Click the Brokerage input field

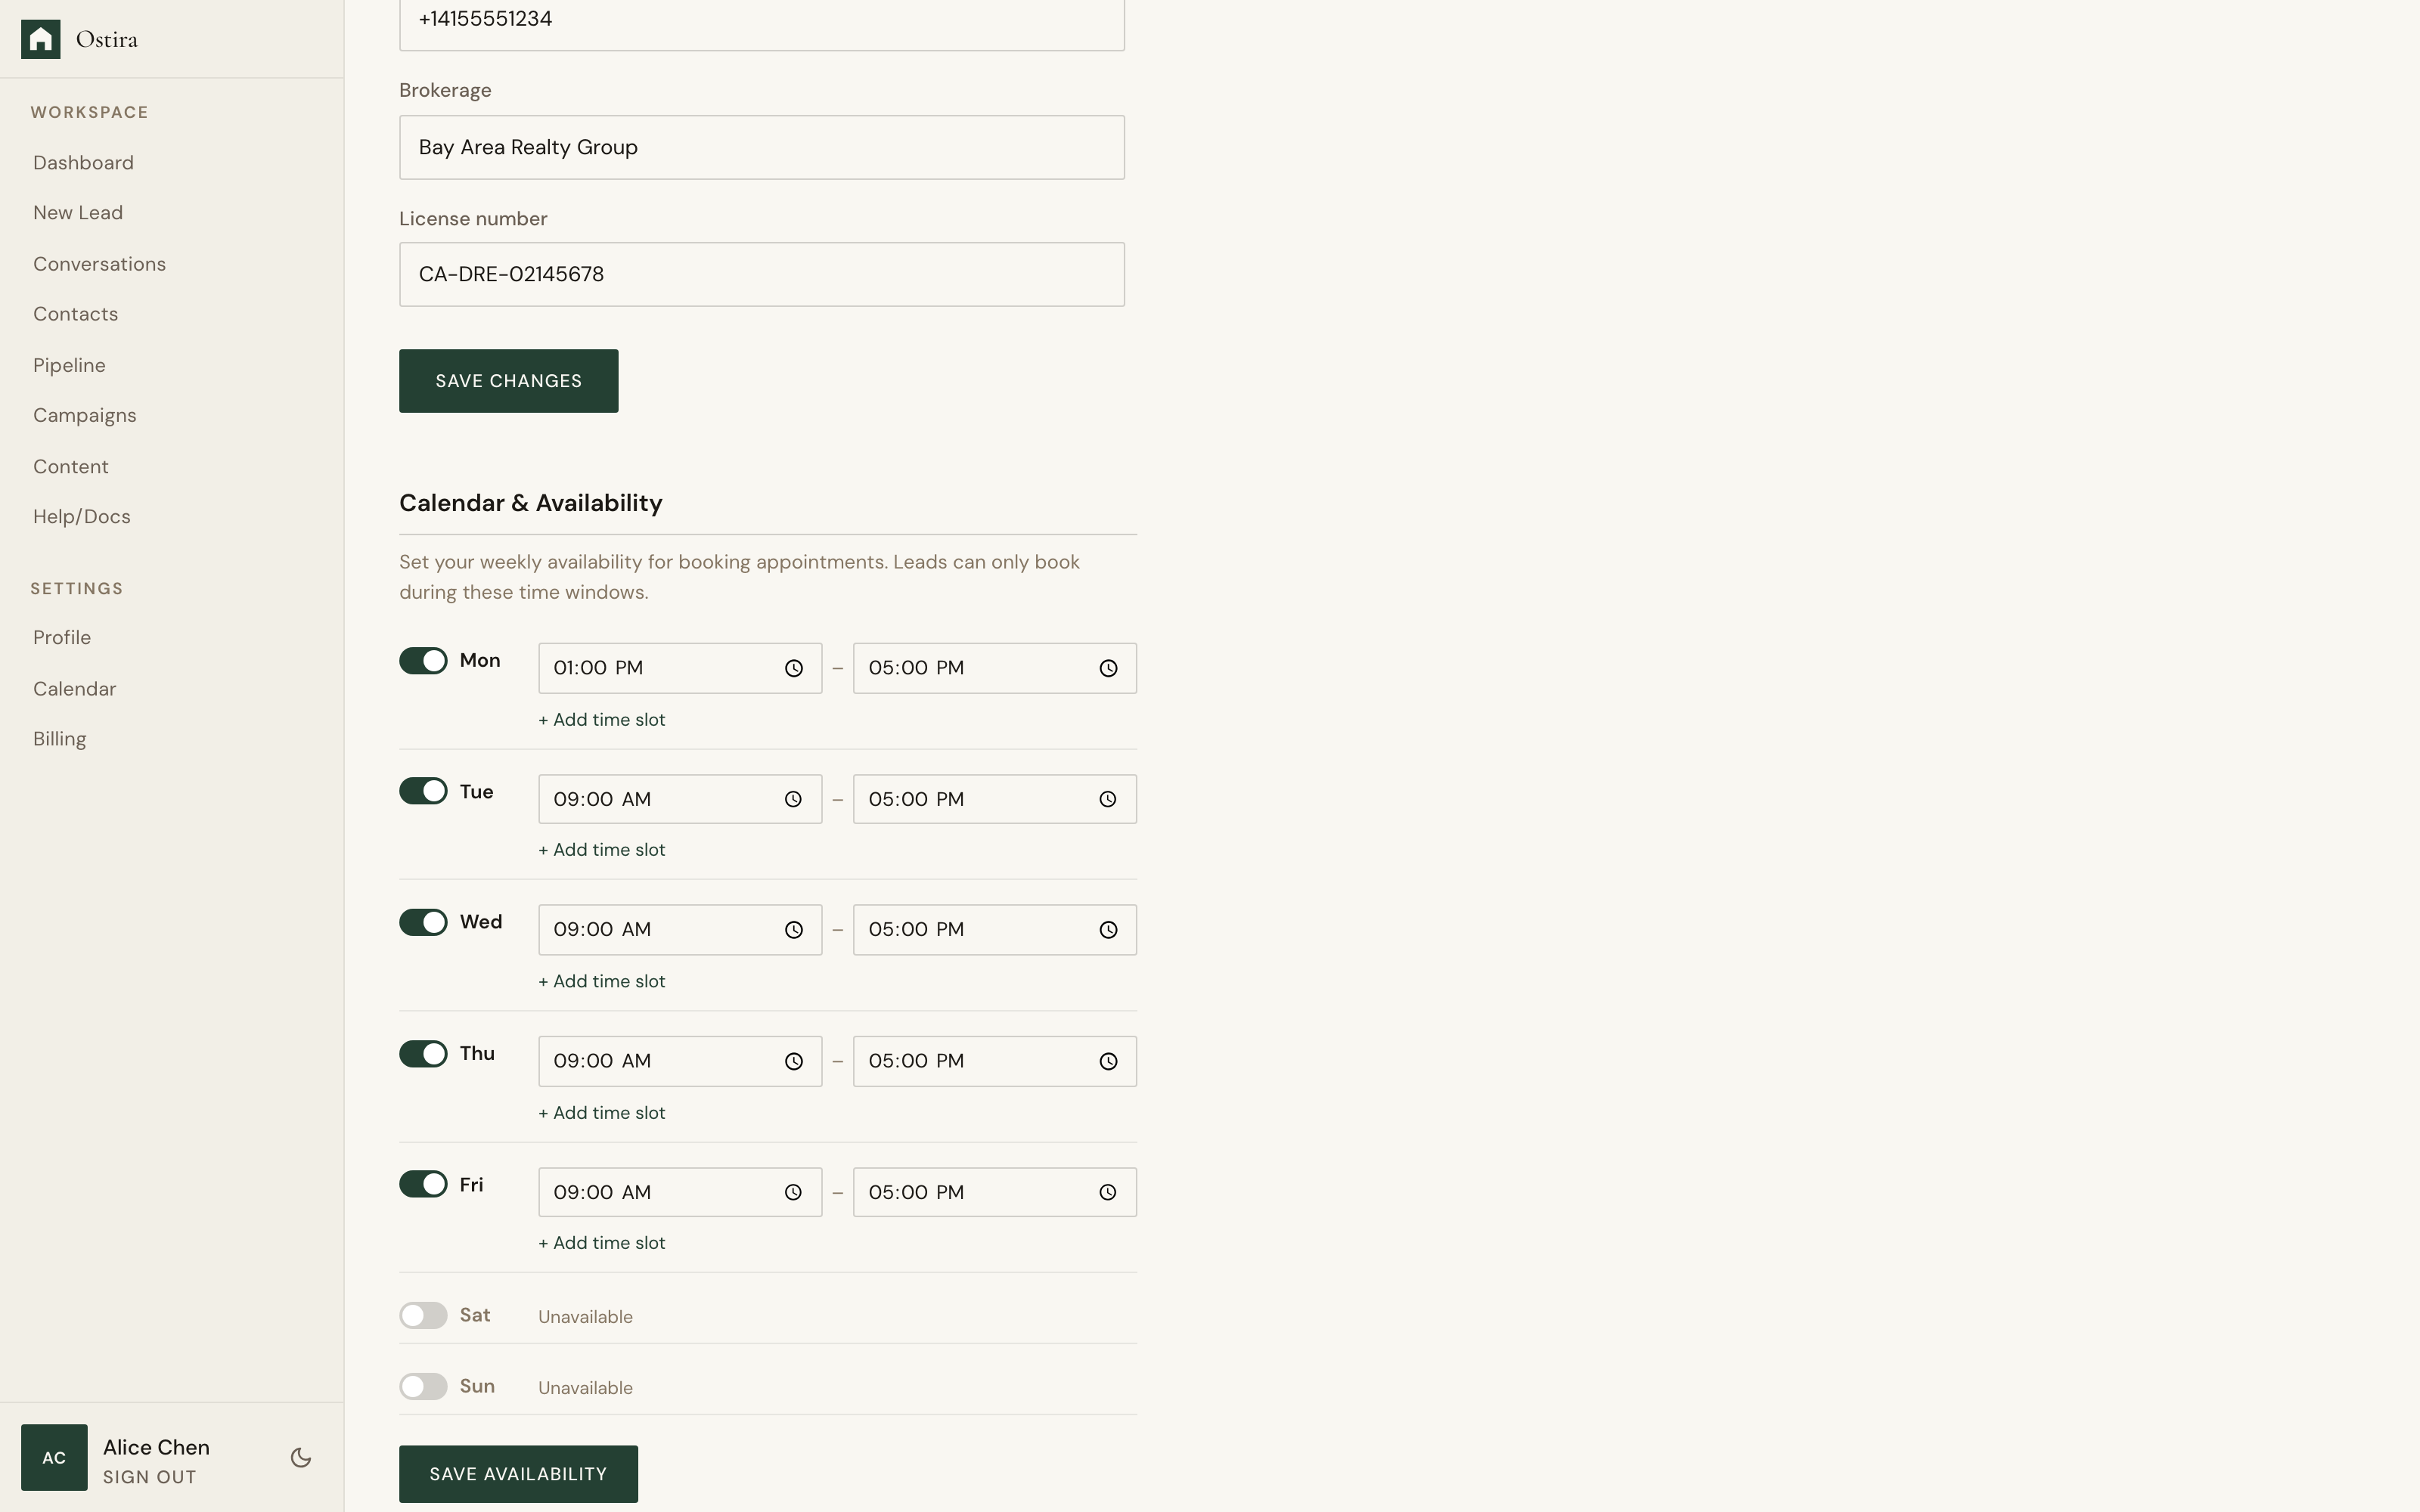[x=761, y=147]
